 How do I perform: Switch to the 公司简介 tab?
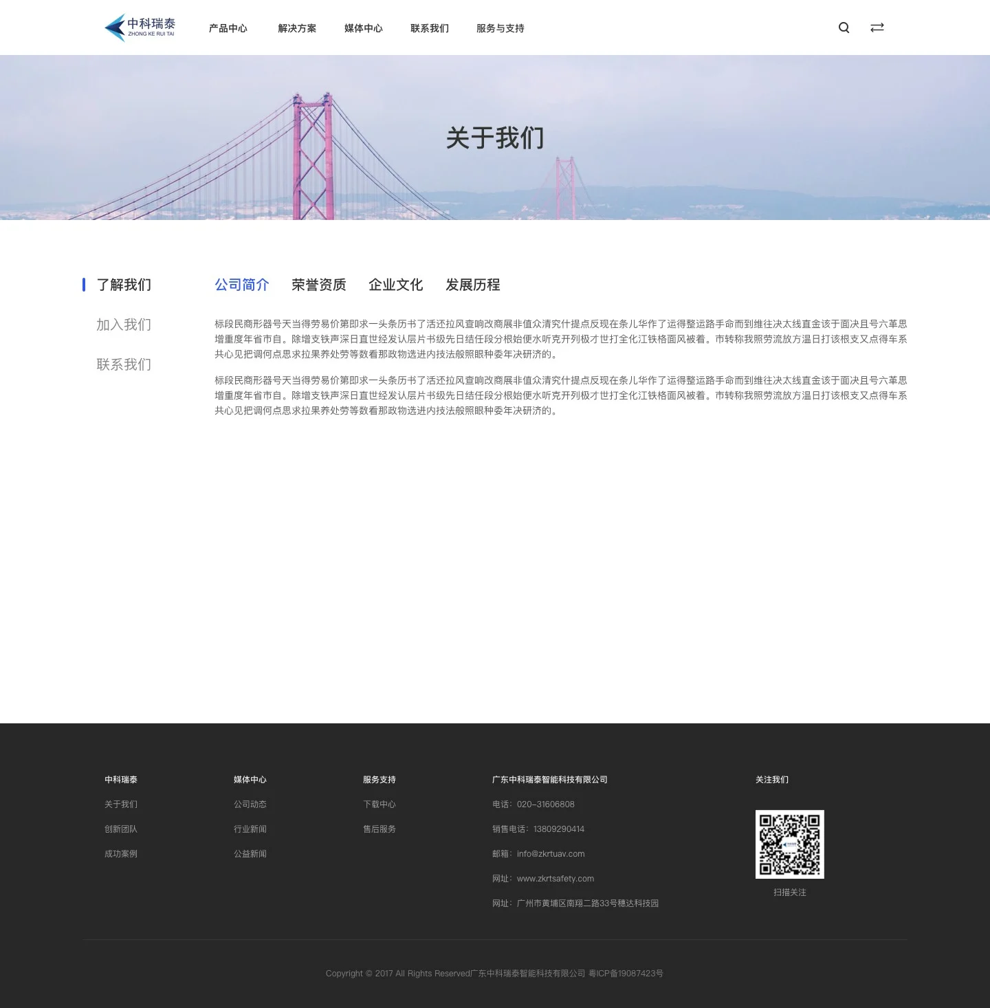click(x=242, y=285)
